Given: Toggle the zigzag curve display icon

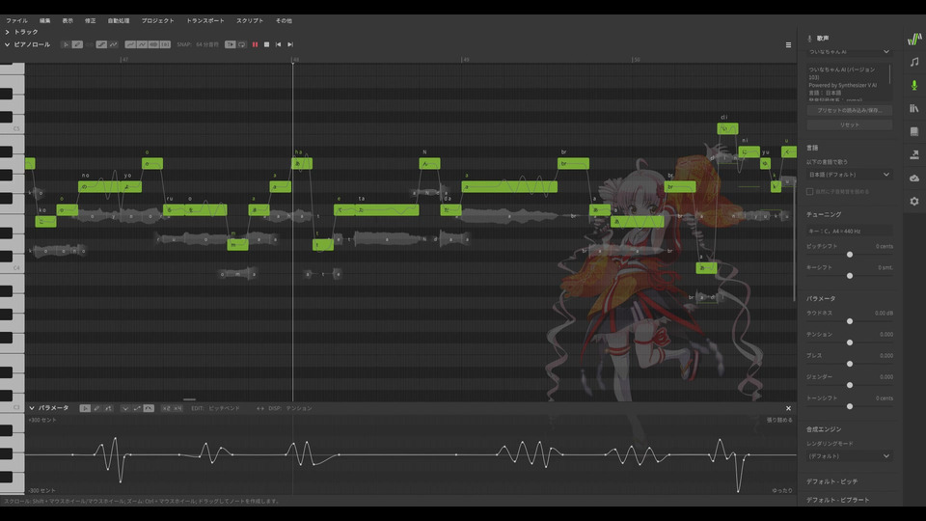Looking at the screenshot, I should (x=142, y=44).
